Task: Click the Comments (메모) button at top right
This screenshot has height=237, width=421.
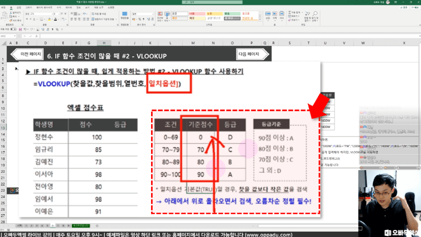Action: point(415,7)
